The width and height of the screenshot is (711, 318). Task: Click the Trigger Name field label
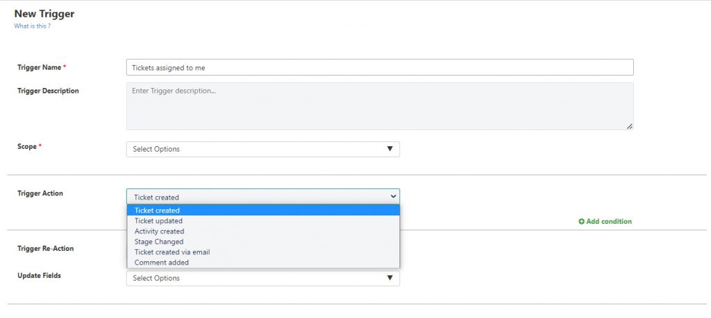pyautogui.click(x=40, y=67)
